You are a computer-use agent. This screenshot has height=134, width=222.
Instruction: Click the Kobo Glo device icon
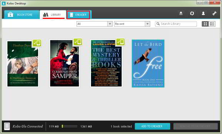(7, 126)
